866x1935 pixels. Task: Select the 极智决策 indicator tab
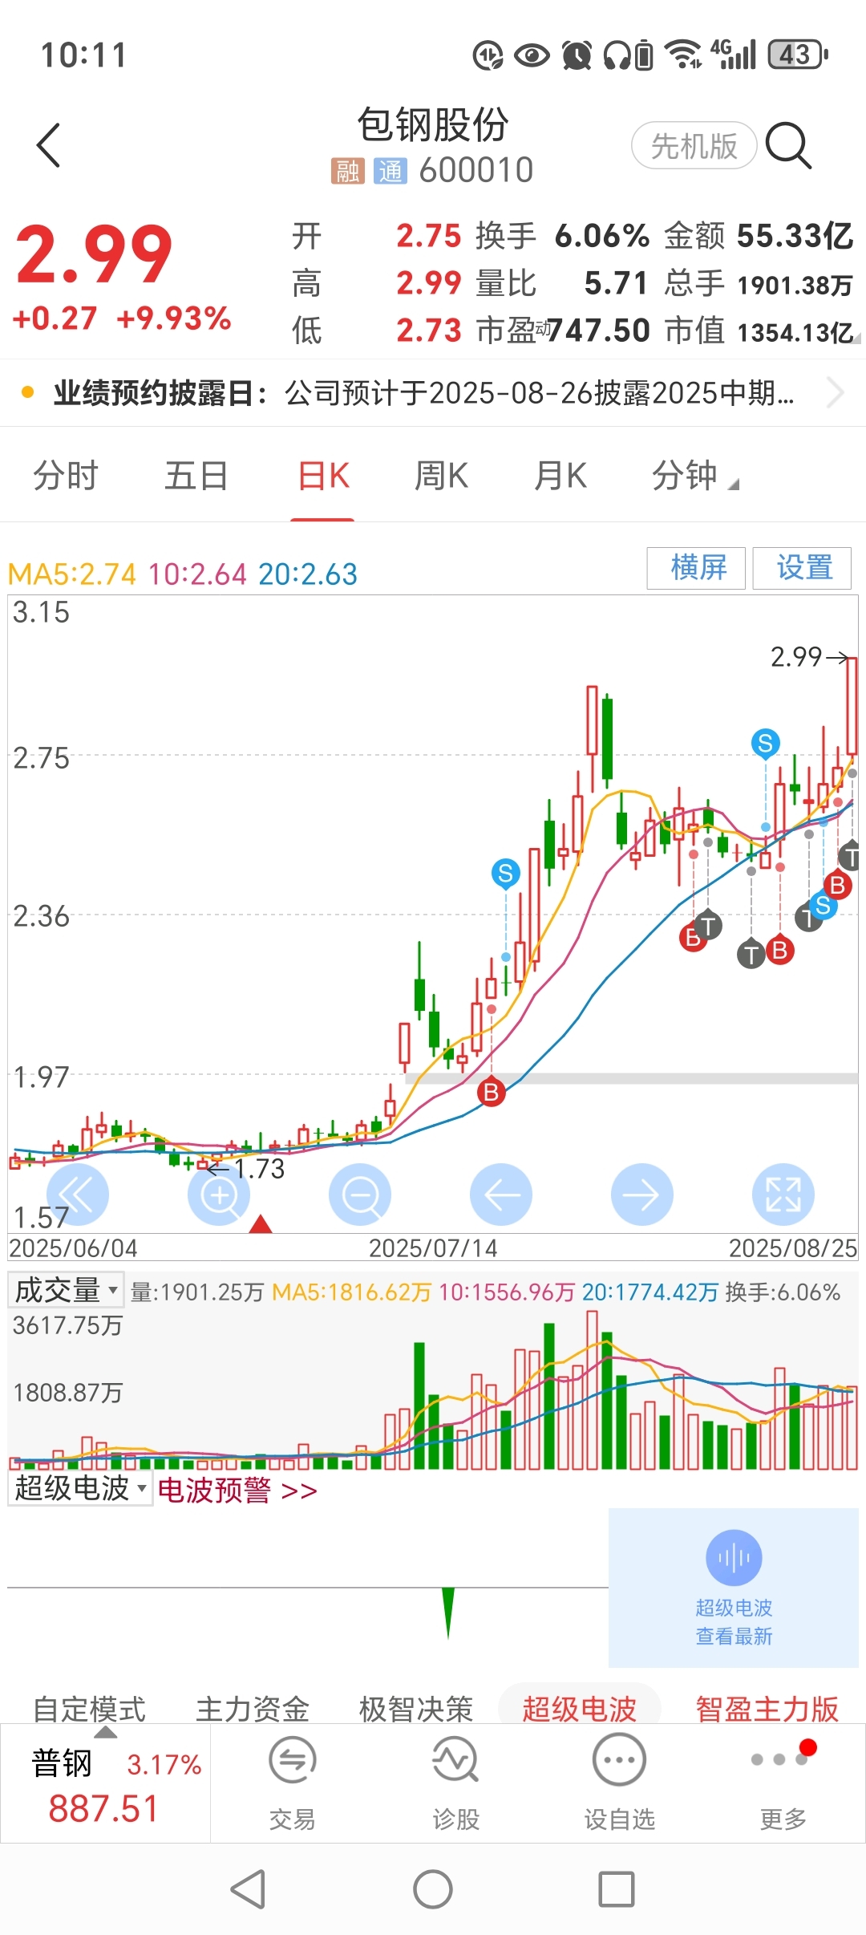[416, 1709]
